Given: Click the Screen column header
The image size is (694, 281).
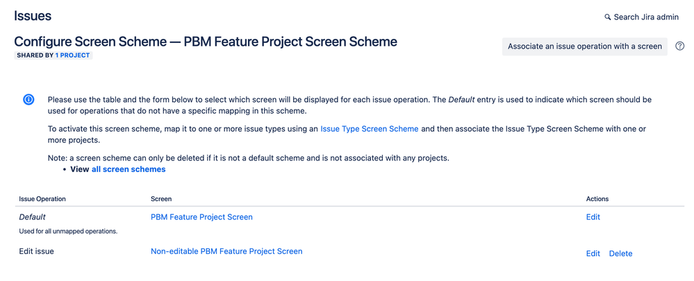Looking at the screenshot, I should coord(161,199).
